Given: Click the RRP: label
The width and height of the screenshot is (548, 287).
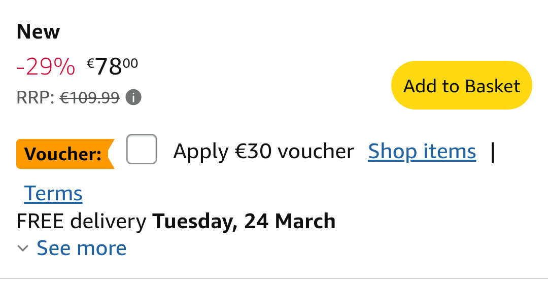Looking at the screenshot, I should [x=36, y=97].
